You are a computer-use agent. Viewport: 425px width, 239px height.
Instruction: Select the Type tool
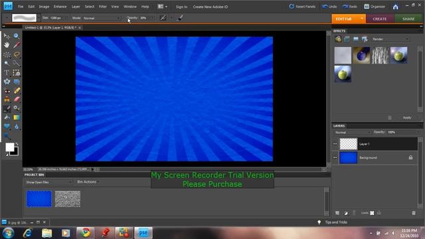click(x=7, y=72)
